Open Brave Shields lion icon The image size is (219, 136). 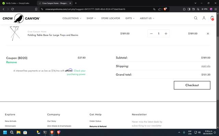pyautogui.click(x=165, y=9)
